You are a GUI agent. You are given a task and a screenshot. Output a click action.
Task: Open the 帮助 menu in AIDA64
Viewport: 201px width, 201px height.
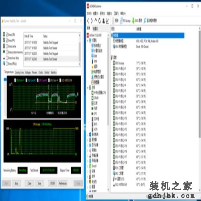point(123,13)
